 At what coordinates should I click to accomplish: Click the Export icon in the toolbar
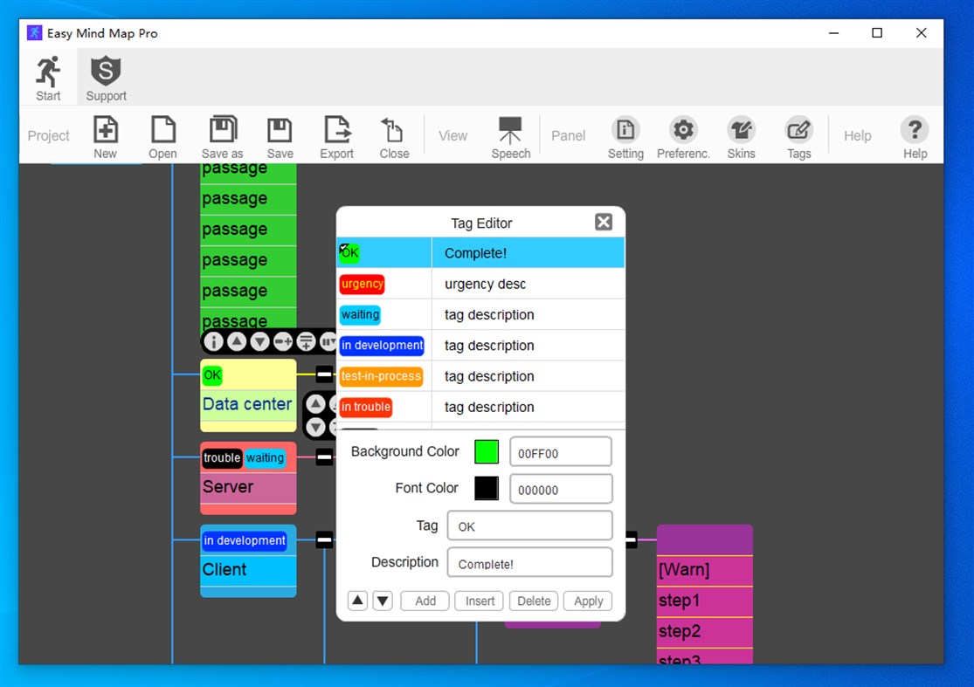(x=337, y=135)
